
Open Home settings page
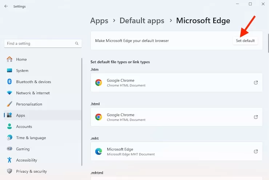tap(21, 59)
